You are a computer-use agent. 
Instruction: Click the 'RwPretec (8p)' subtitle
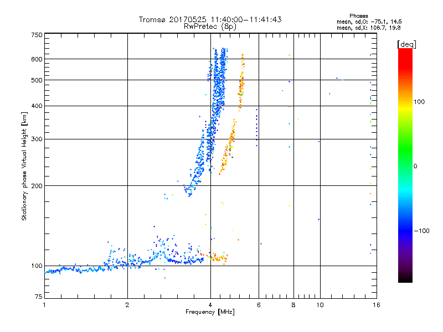210,27
